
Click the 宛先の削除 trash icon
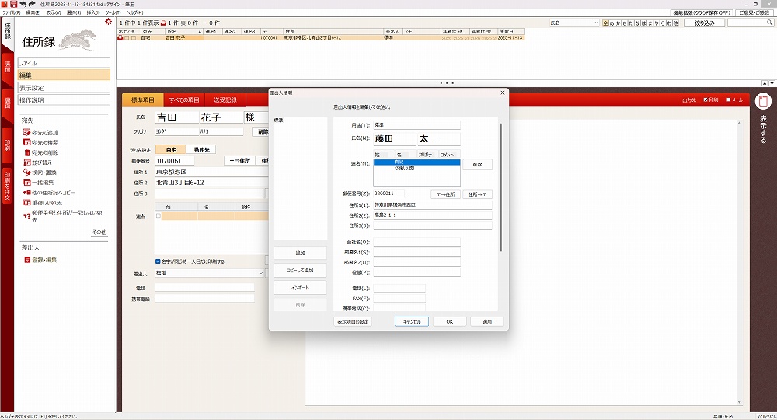26,152
